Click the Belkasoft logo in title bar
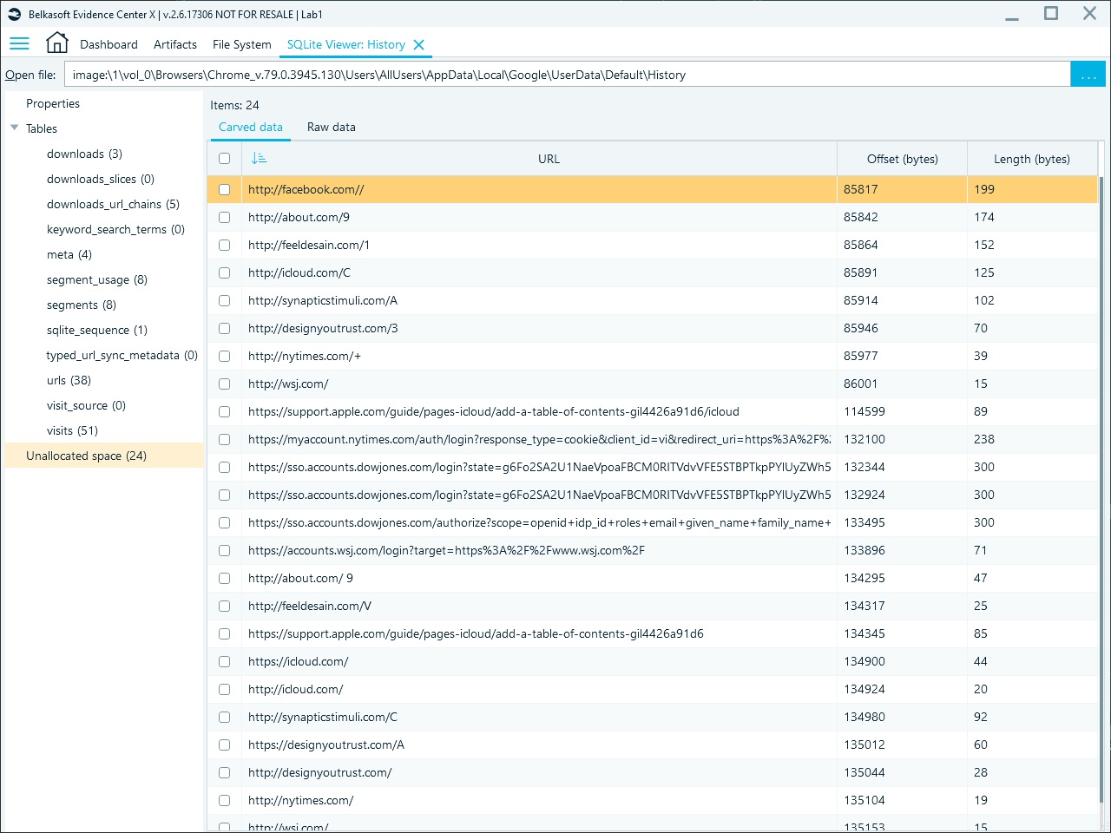 [x=14, y=14]
